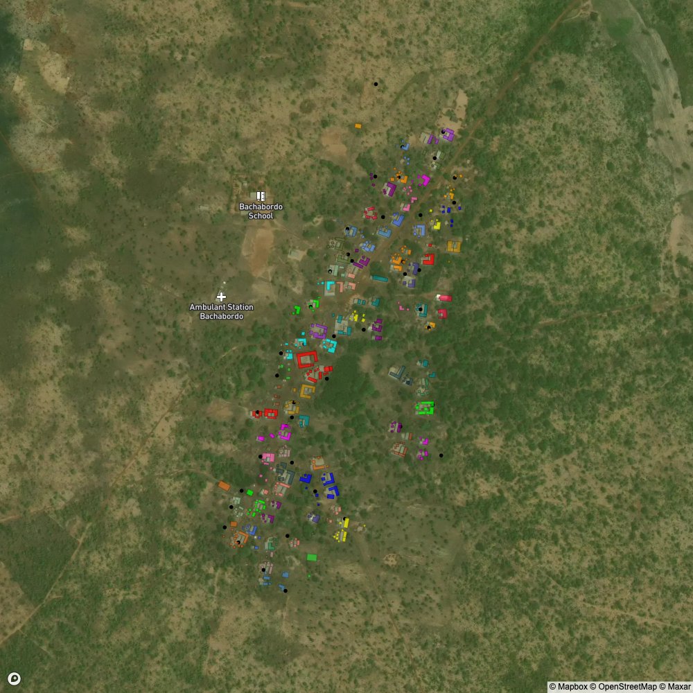Click the isolated northernmost black point marker
The width and height of the screenshot is (693, 693).
point(376,85)
